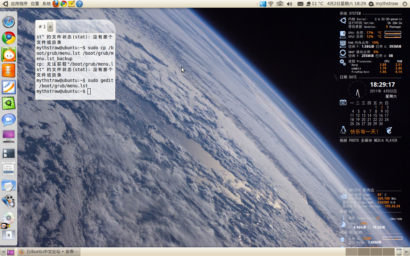Open the 位置 places menu
This screenshot has height=256, width=410.
pyautogui.click(x=35, y=4)
